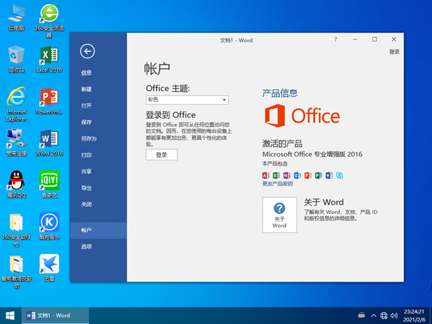Select the 迅雷 Thunder desktop icon

click(x=49, y=268)
